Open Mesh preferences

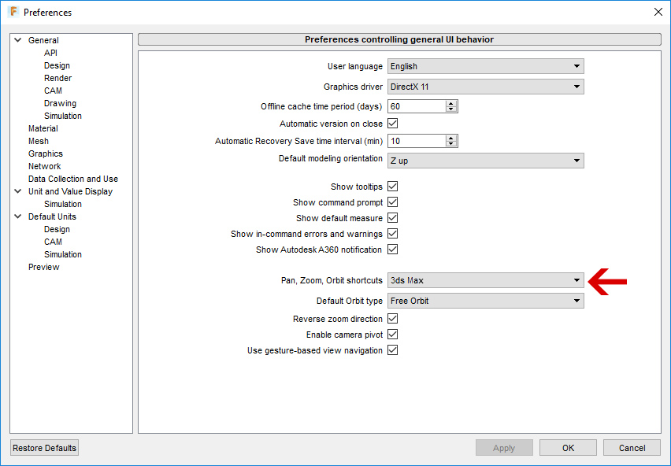pyautogui.click(x=39, y=141)
